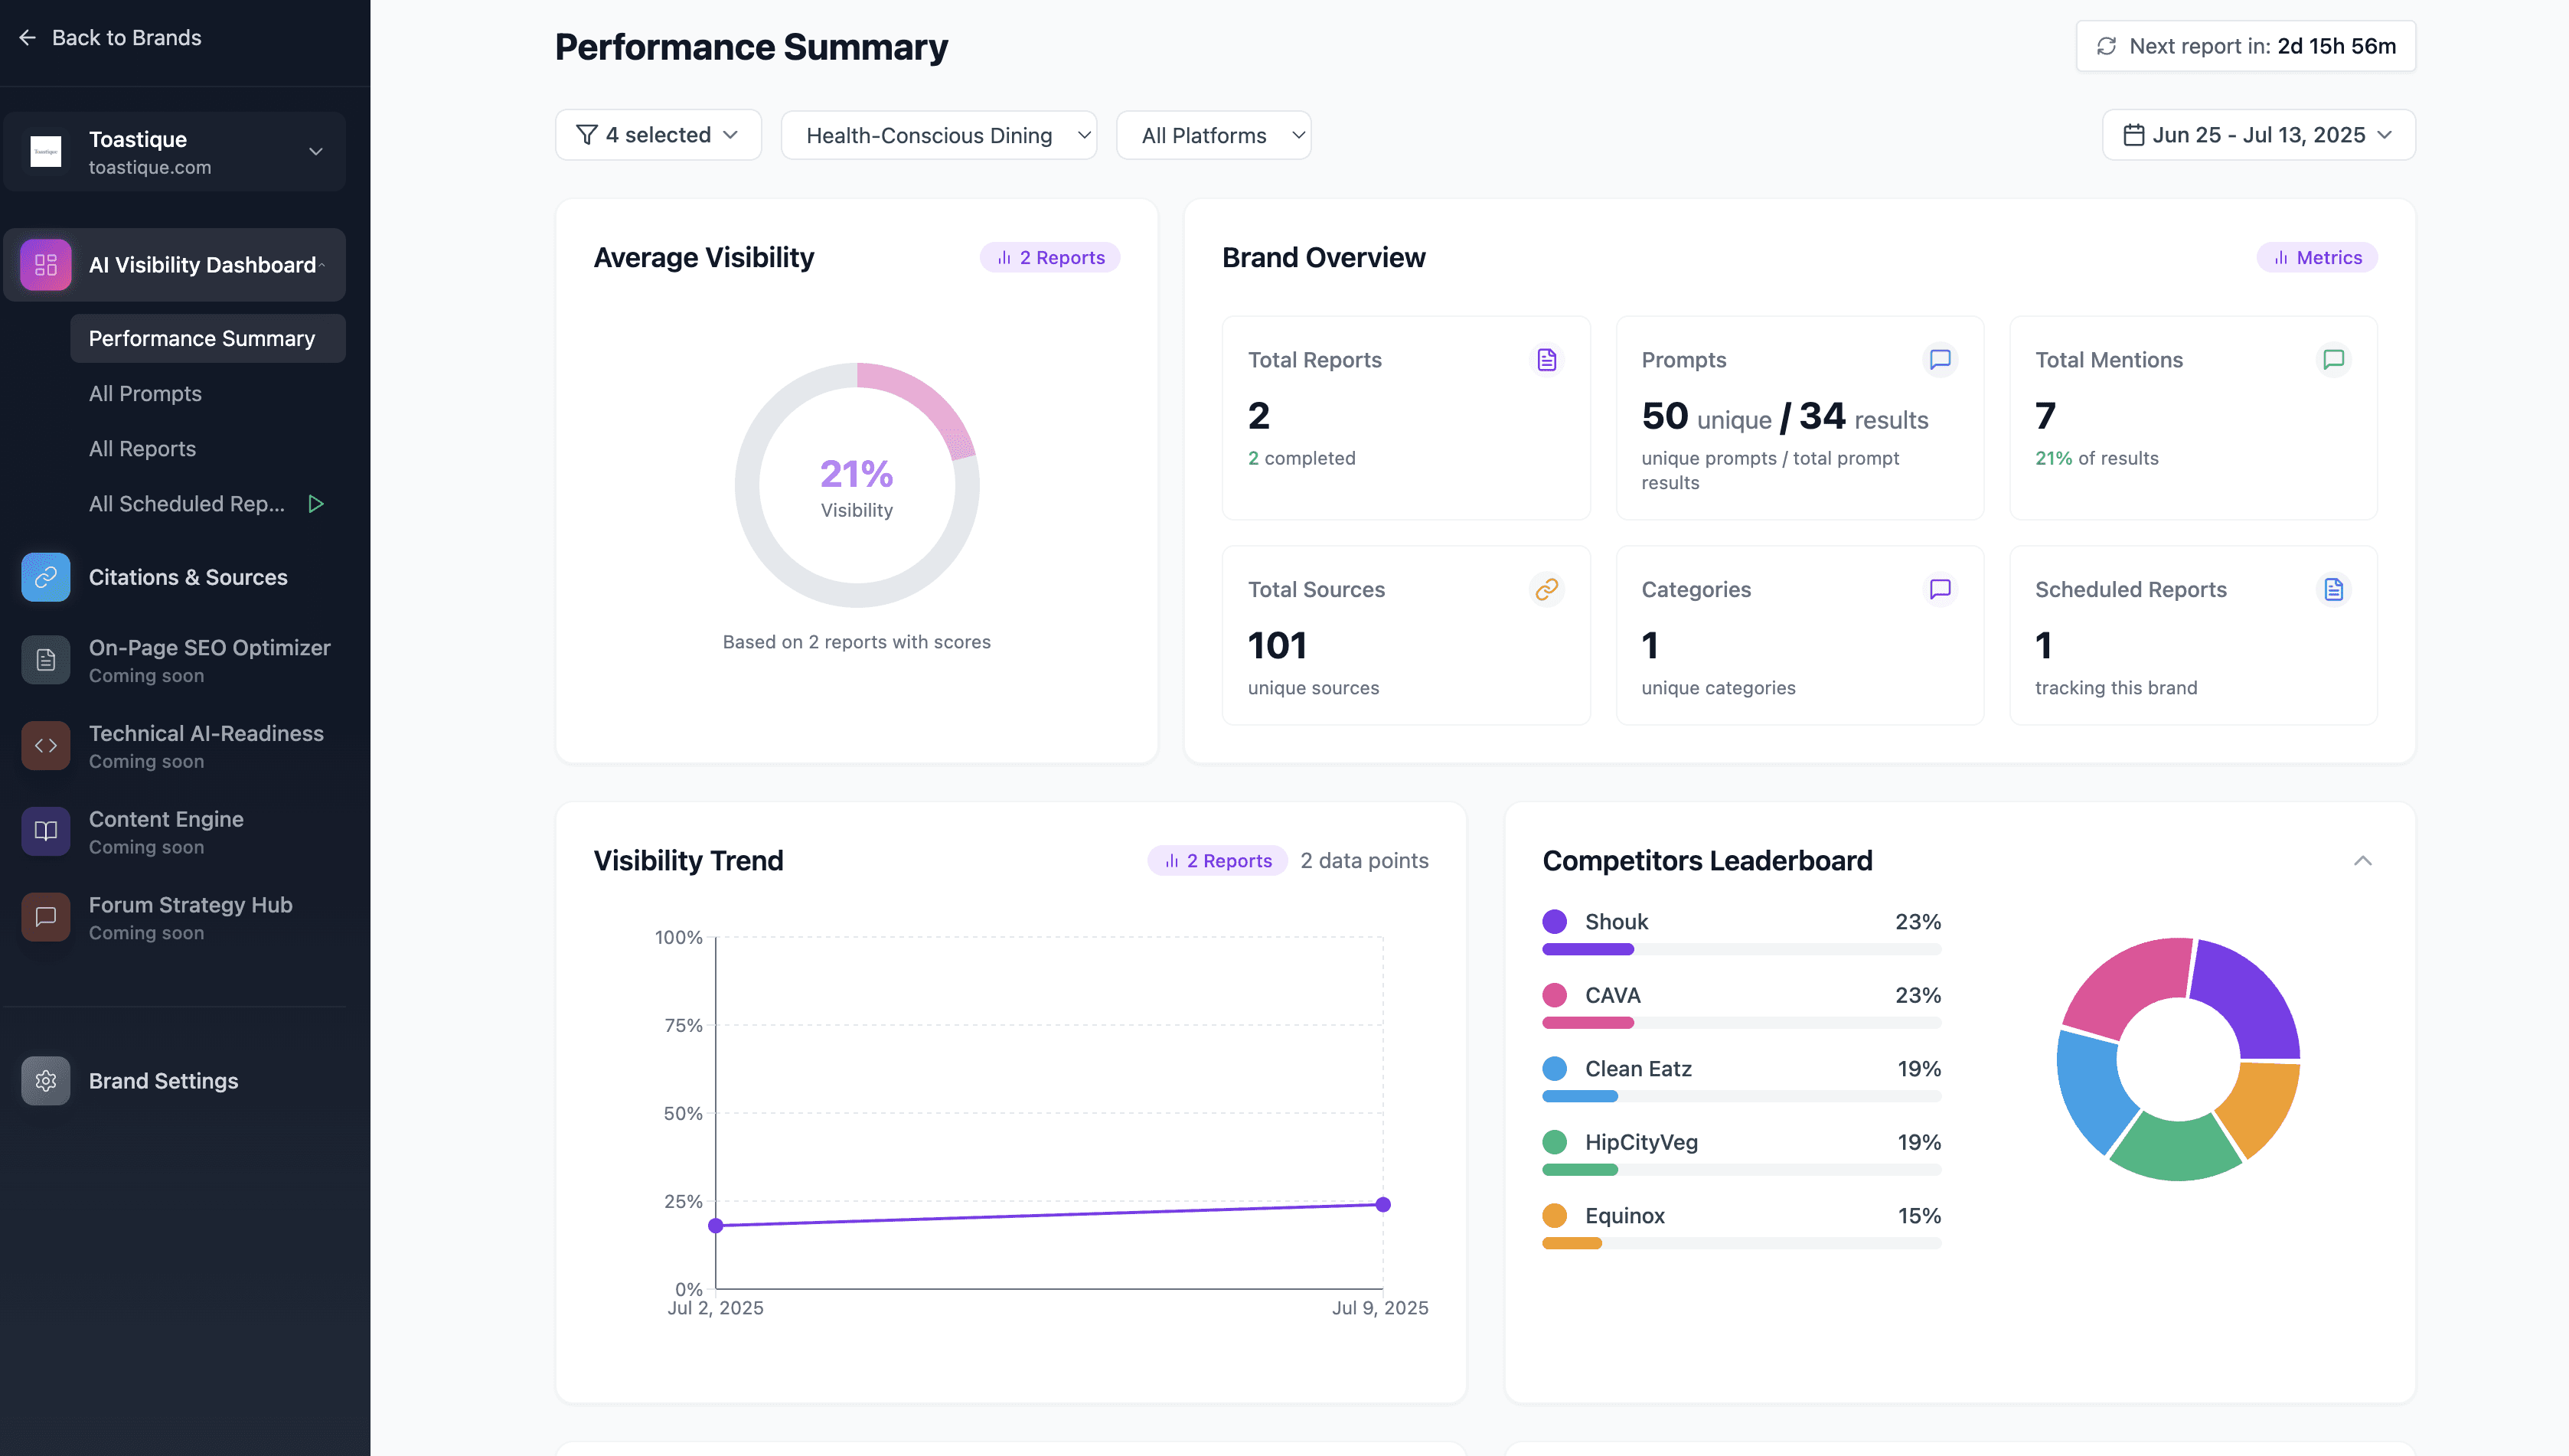This screenshot has height=1456, width=2569.
Task: Open the 4 selected filter dropdown
Action: (x=658, y=135)
